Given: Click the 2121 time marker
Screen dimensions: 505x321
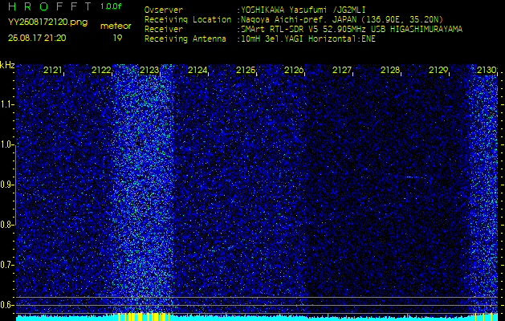Looking at the screenshot, I should pyautogui.click(x=52, y=70).
